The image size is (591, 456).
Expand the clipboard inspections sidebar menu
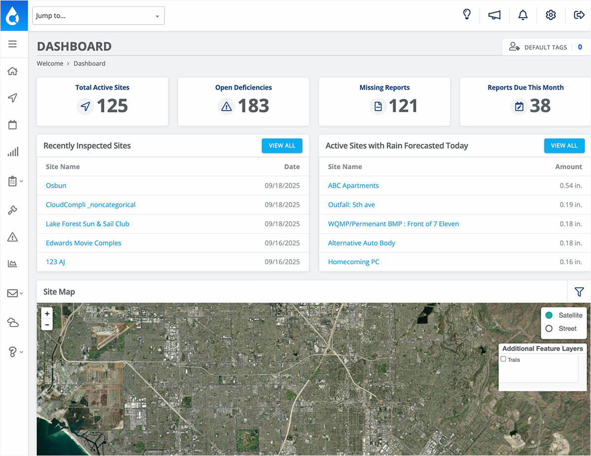coord(15,181)
